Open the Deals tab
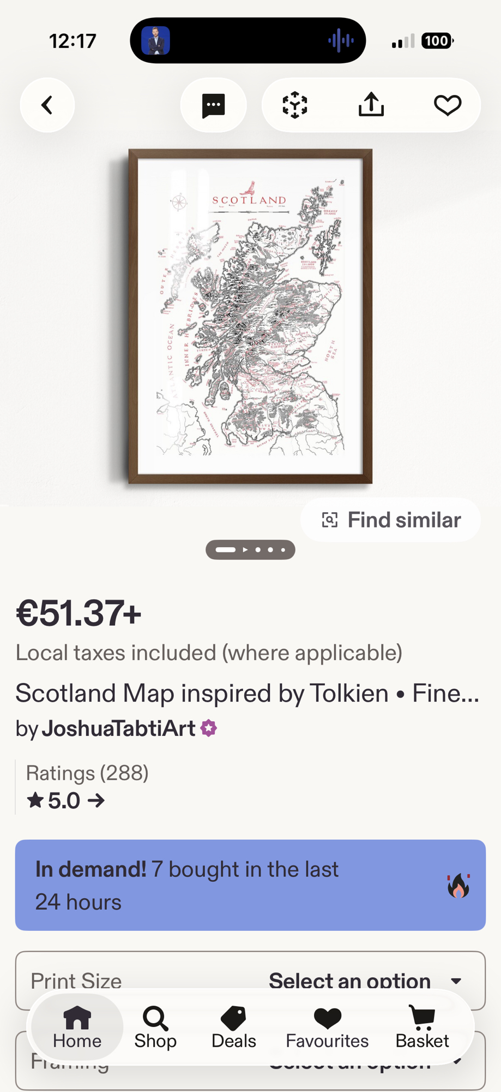This screenshot has height=1092, width=501. pyautogui.click(x=233, y=1028)
